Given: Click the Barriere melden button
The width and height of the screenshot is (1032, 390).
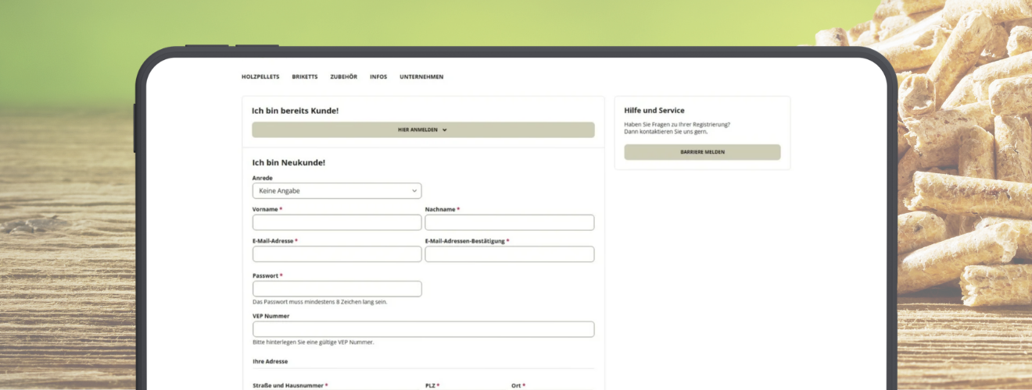Looking at the screenshot, I should (x=702, y=152).
